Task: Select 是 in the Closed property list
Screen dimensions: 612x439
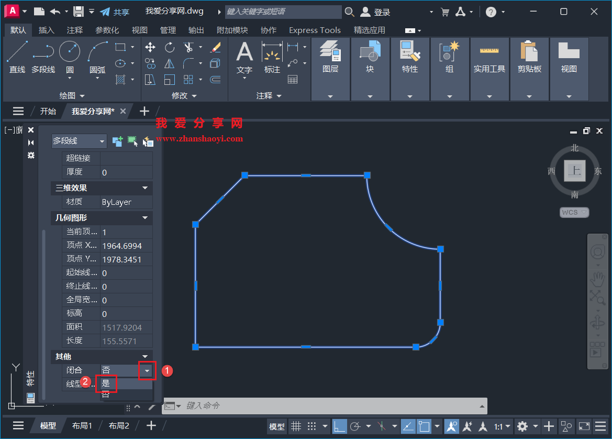Action: click(106, 384)
